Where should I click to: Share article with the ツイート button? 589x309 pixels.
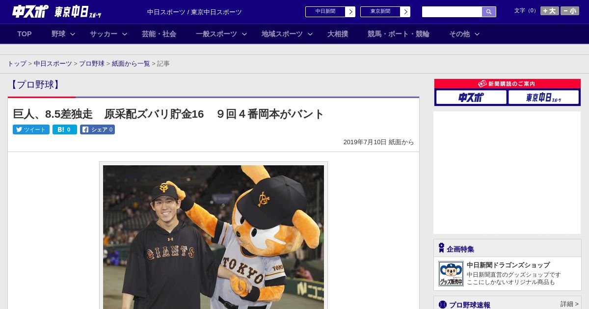point(31,129)
